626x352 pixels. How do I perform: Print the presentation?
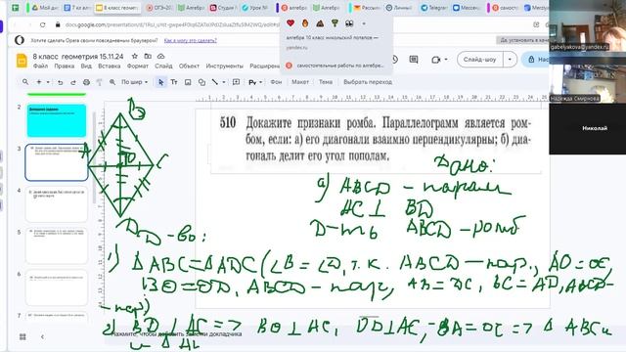pos(86,82)
